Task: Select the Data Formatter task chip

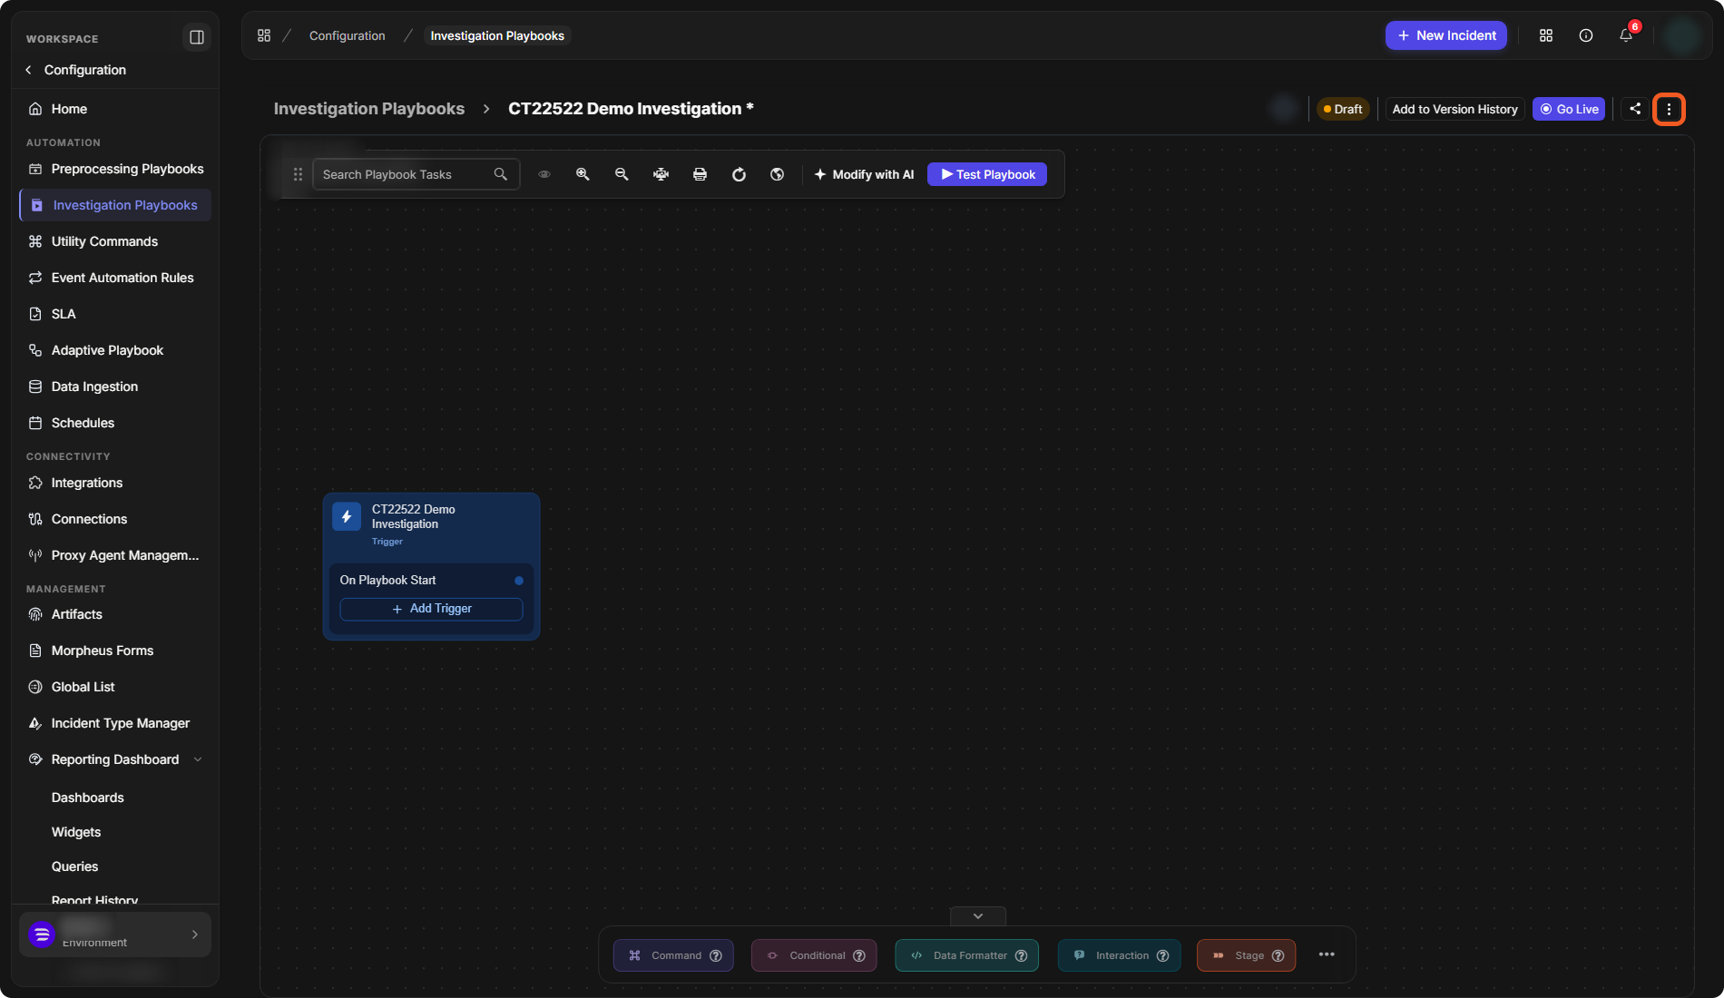Action: tap(966, 955)
